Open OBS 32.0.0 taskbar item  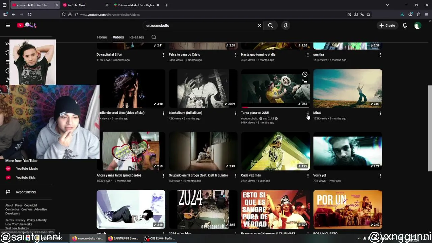coord(159,238)
